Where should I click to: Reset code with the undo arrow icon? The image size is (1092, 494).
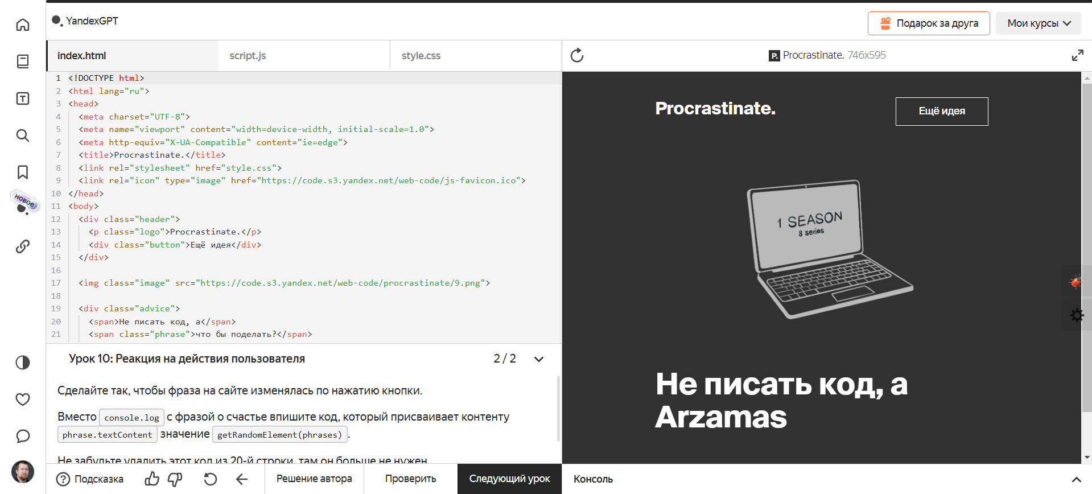(x=210, y=479)
